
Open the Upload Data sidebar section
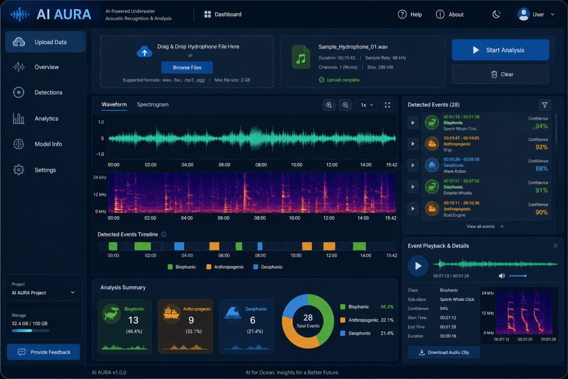coord(46,42)
